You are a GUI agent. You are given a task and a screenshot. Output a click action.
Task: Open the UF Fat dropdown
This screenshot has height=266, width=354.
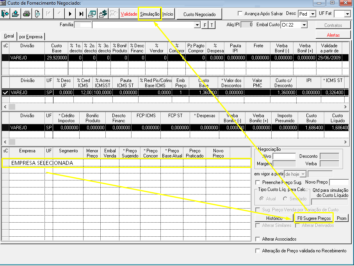348,14
